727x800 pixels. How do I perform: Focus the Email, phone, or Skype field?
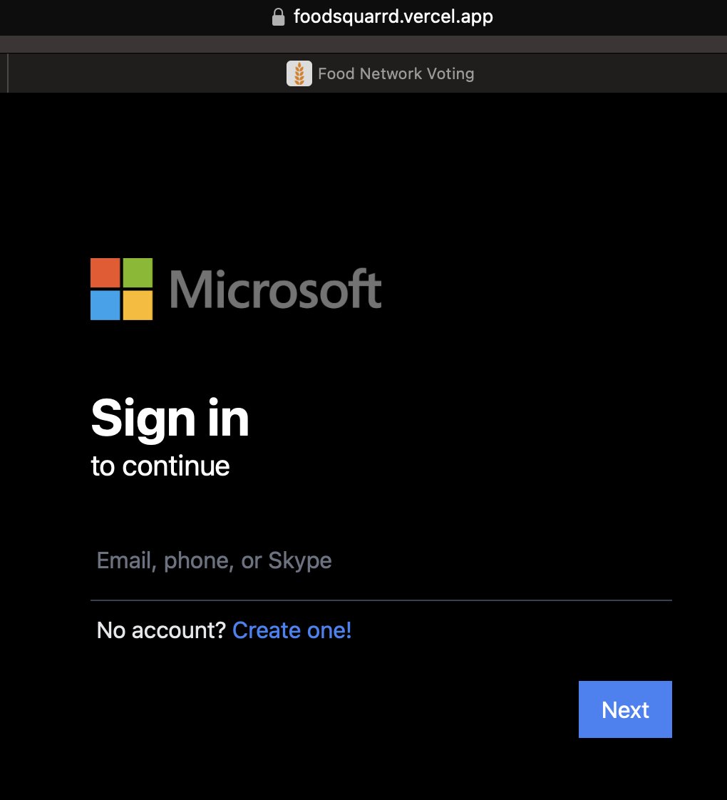[381, 560]
